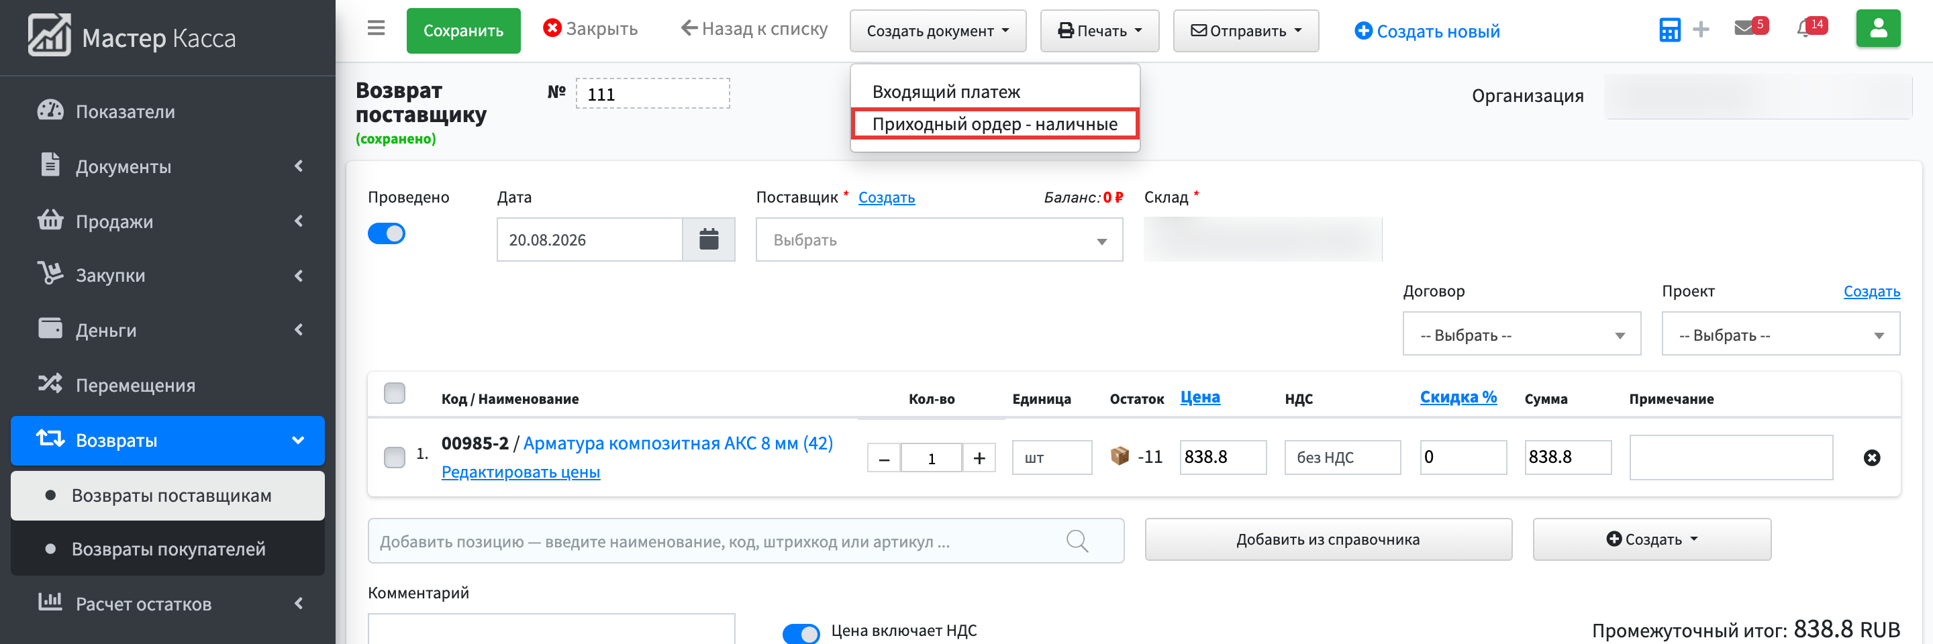Open the date calendar picker icon
This screenshot has width=1933, height=644.
coord(708,240)
